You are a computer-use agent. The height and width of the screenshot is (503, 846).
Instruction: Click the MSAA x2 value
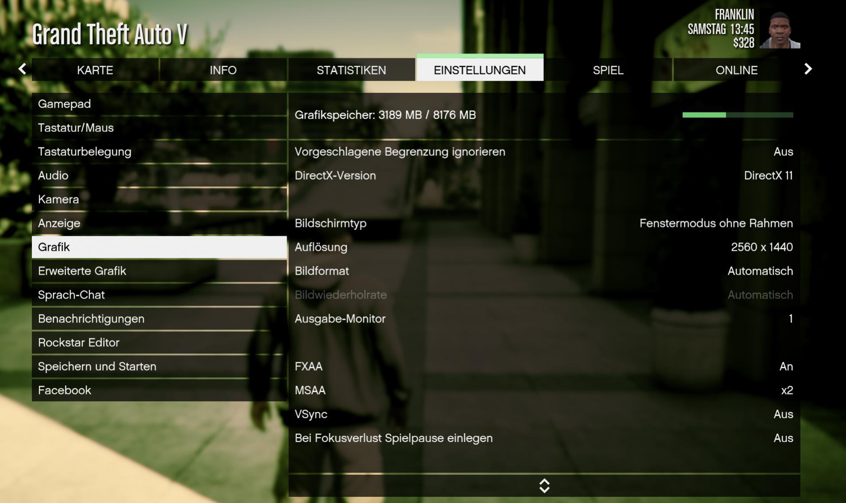[x=787, y=391]
